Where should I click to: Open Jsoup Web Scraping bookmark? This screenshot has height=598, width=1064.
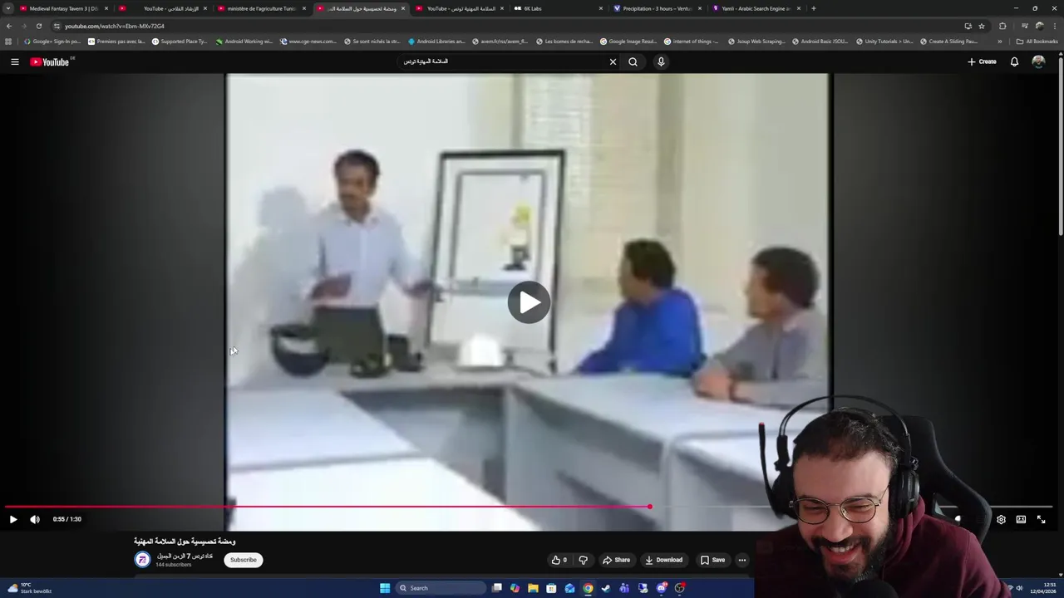click(756, 41)
